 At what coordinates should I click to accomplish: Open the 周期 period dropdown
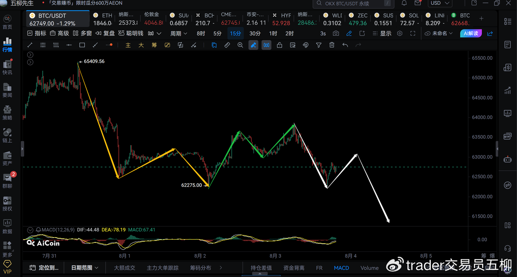point(179,33)
